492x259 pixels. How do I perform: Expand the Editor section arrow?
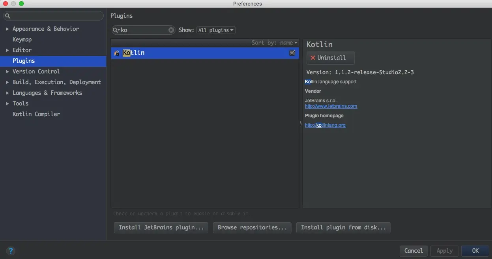pyautogui.click(x=7, y=50)
